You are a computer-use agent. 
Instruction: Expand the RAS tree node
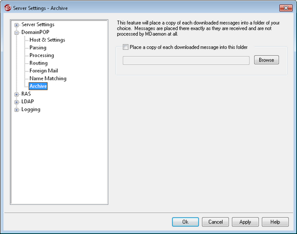(17, 94)
